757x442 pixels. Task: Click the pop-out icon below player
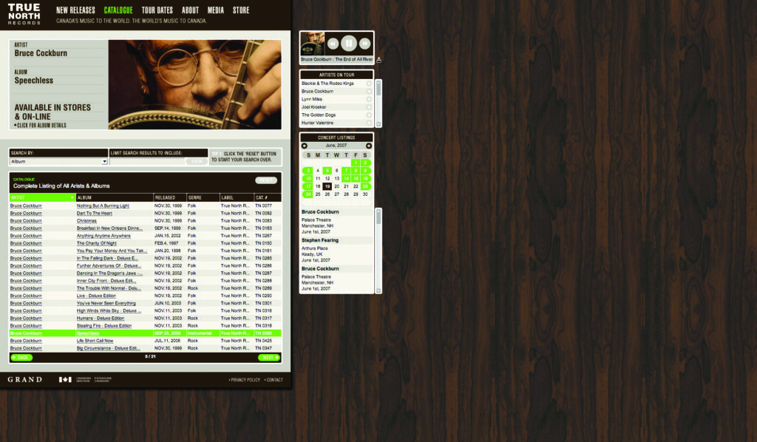click(x=378, y=60)
